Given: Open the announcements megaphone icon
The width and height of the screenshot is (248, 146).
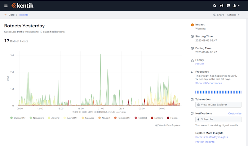Looking at the screenshot, I should click(x=221, y=6).
